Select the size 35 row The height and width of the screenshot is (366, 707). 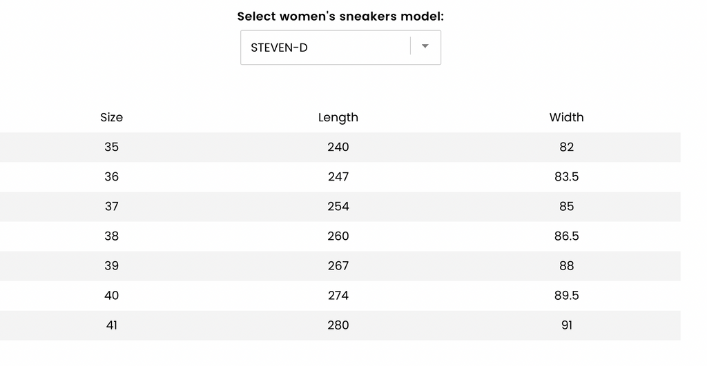pos(340,148)
